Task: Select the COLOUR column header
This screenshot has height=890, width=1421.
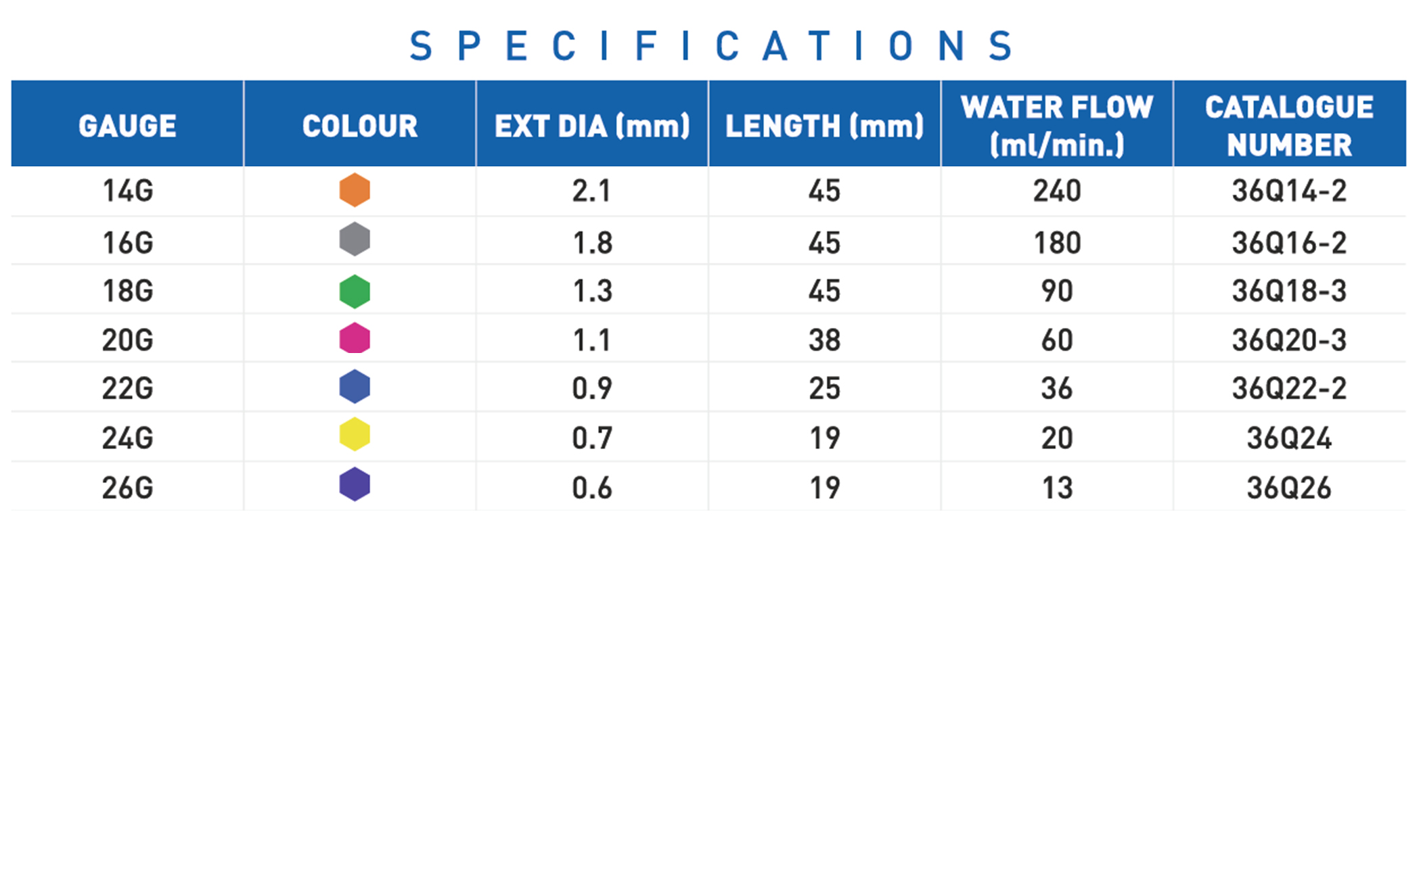Action: [x=360, y=126]
